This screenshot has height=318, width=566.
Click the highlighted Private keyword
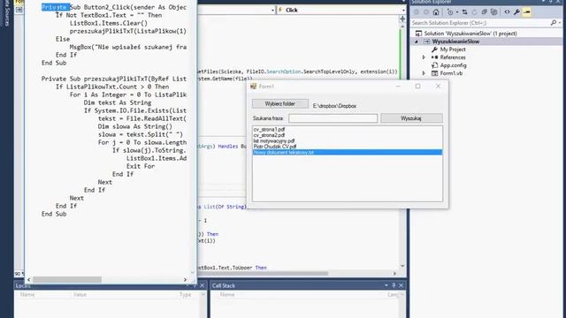point(56,7)
